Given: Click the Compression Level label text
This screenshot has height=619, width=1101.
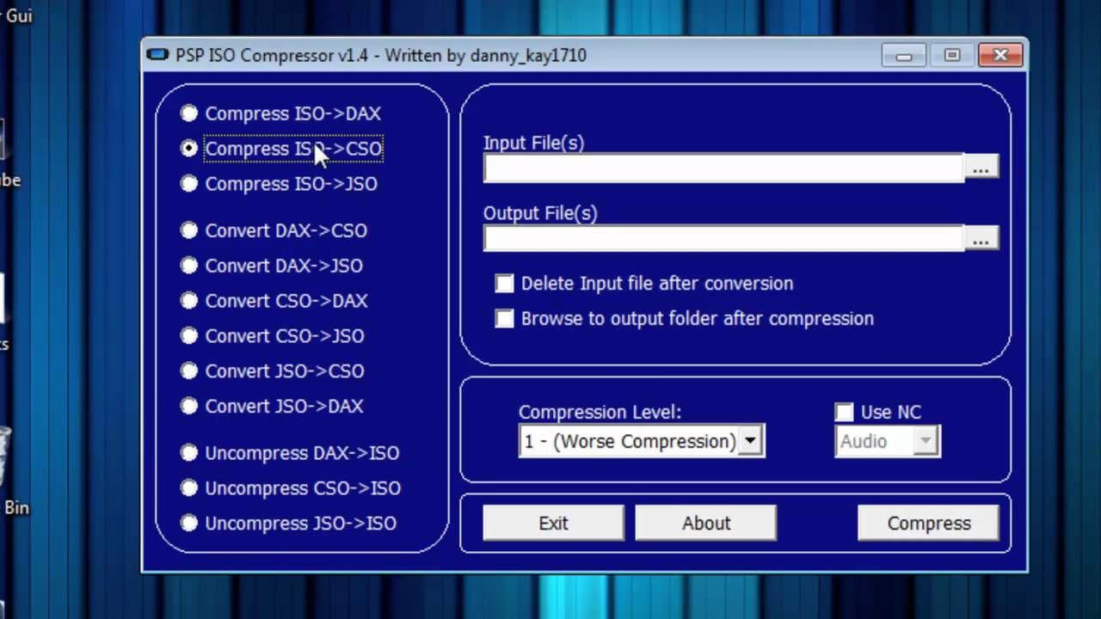Looking at the screenshot, I should click(600, 413).
